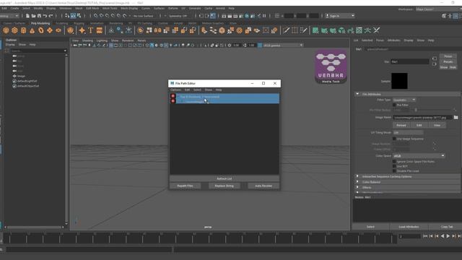
Task: Open Select menu in File Path Editor
Action: point(197,90)
